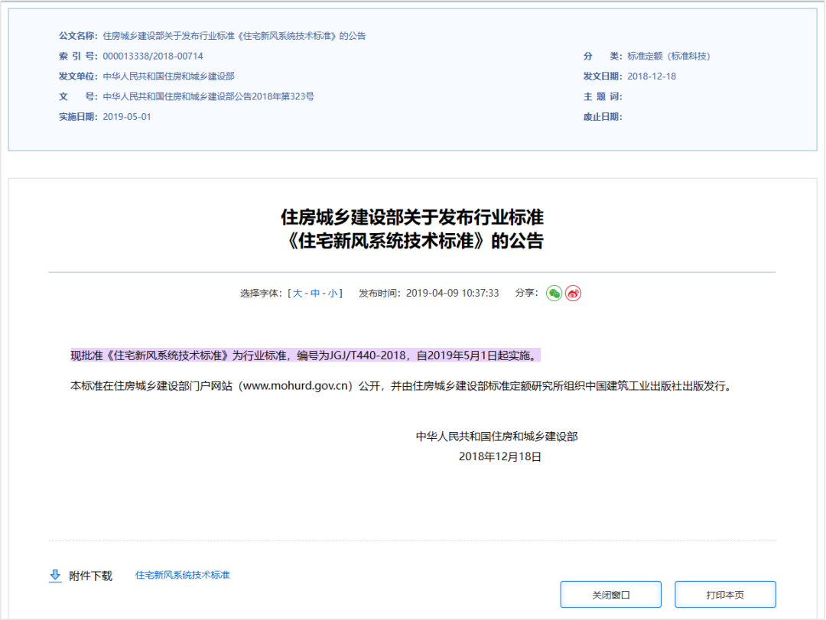Open the 住宅新风系统技术标准 attachment link
The image size is (826, 620).
182,575
